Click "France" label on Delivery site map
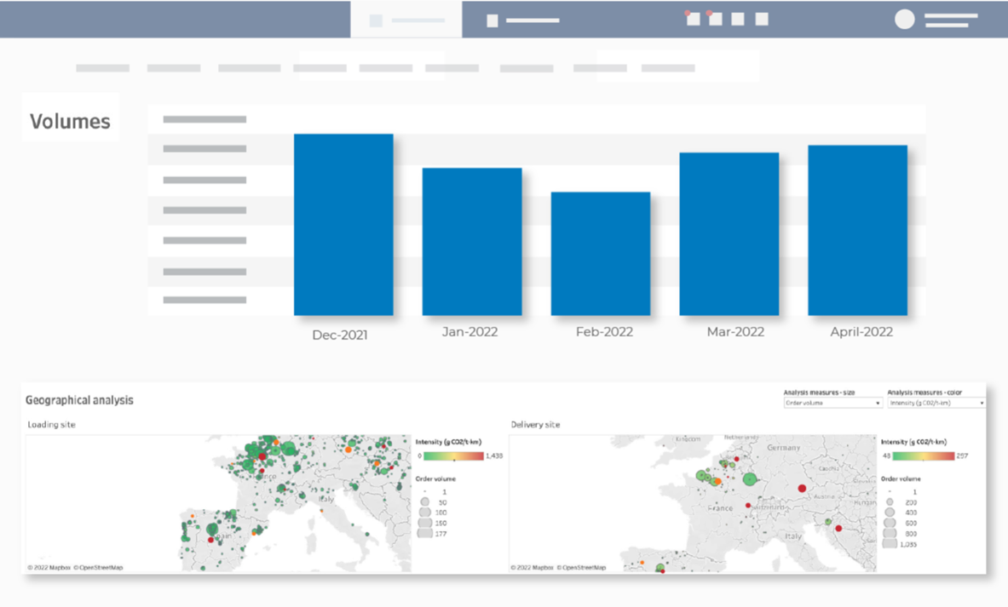Screen dimensions: 1008x607 [720, 508]
